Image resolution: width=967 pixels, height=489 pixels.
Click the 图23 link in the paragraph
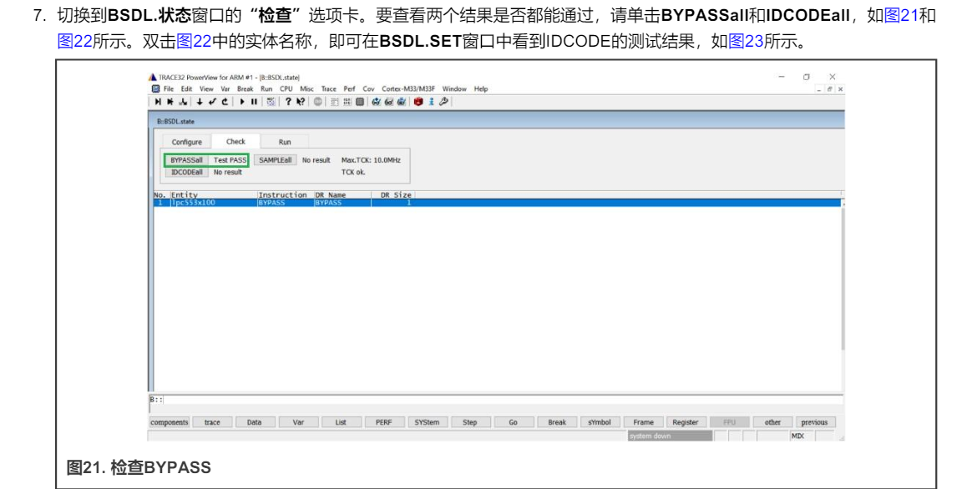point(746,42)
